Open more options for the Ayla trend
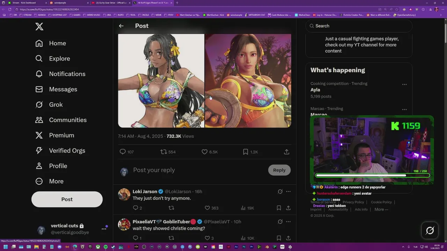447x251 pixels. 404,84
